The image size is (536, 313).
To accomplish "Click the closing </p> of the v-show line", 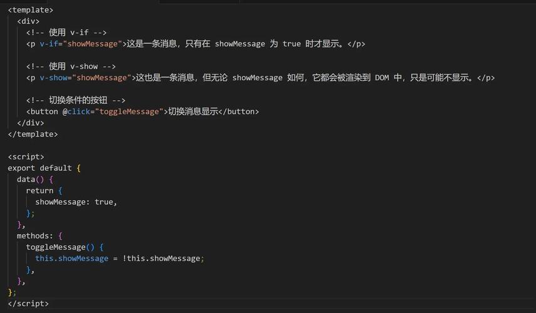I will (486, 78).
